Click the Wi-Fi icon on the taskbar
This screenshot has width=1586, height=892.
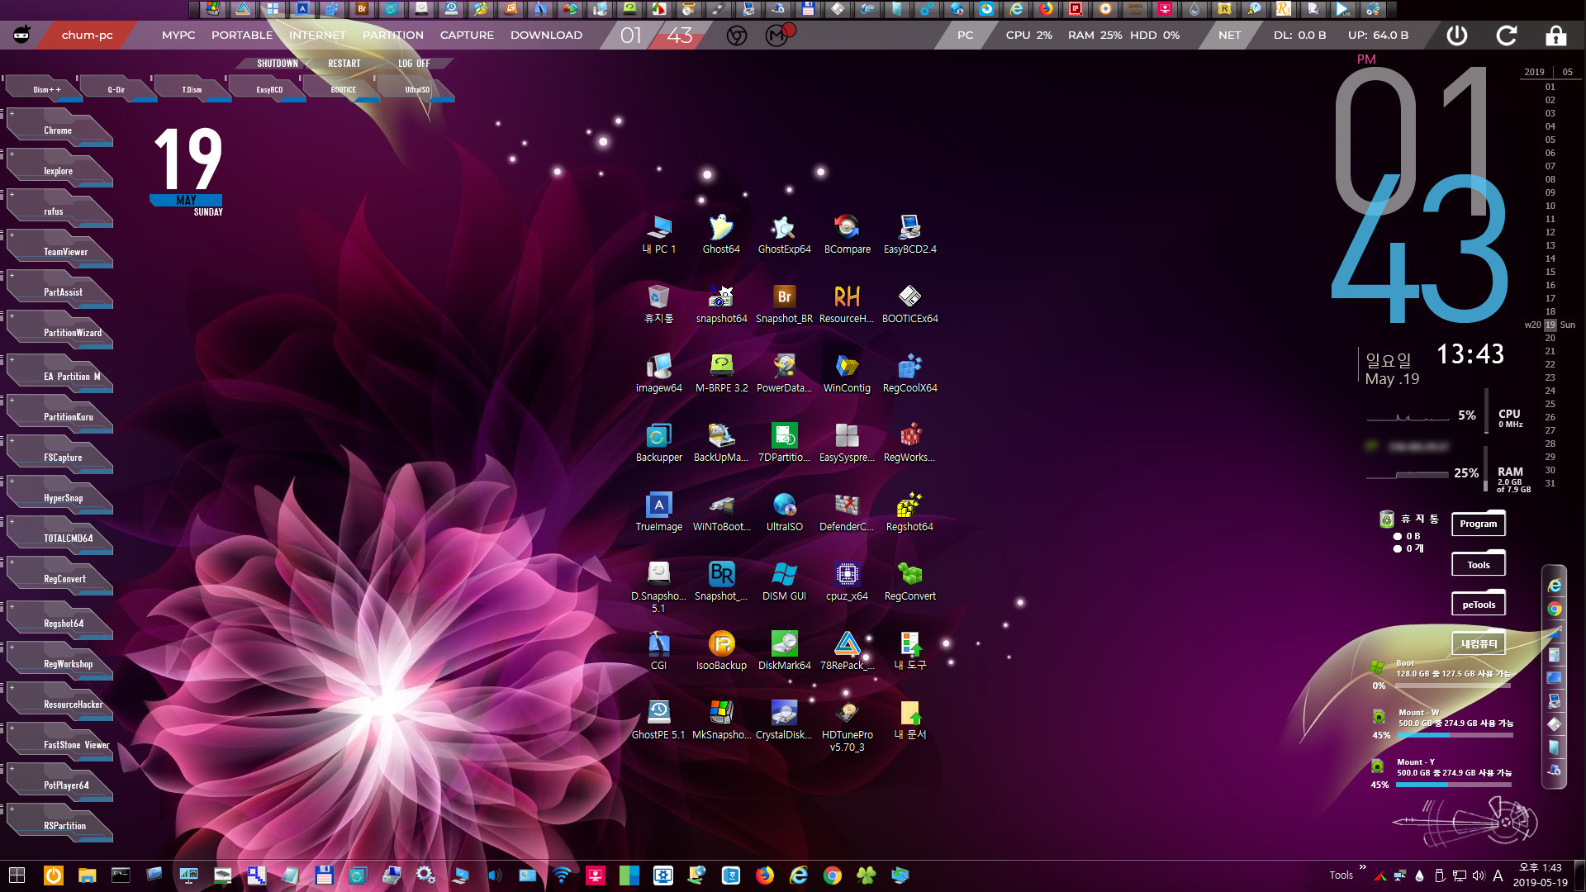(562, 875)
